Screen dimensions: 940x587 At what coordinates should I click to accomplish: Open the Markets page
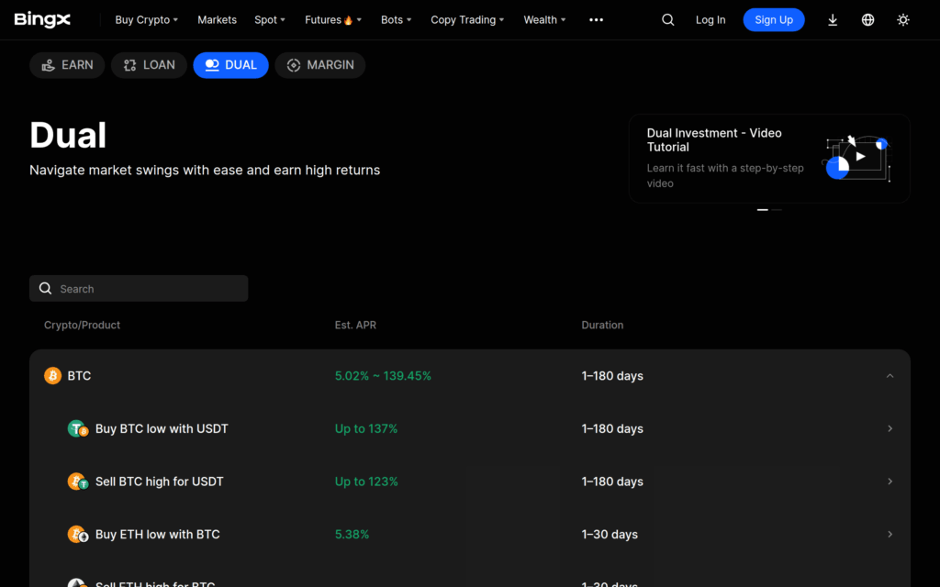pos(217,20)
